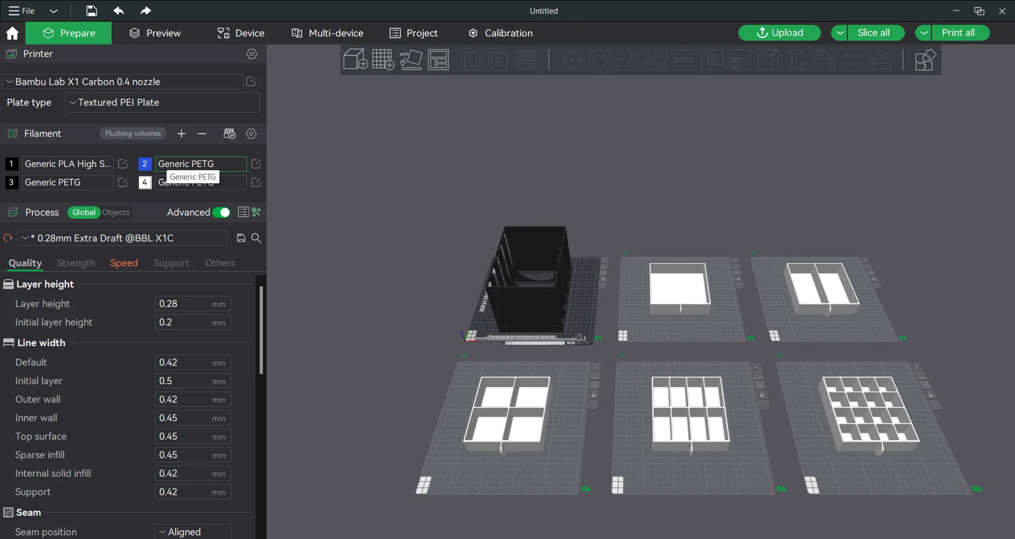Viewport: 1015px width, 539px height.
Task: Open the Bambu Lab X1 Carbon printer dropdown
Action: pos(123,82)
